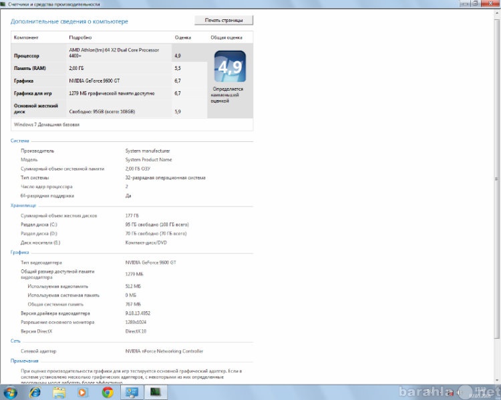501x400 pixels.
Task: Launch Google Chrome from the taskbar
Action: pyautogui.click(x=108, y=393)
